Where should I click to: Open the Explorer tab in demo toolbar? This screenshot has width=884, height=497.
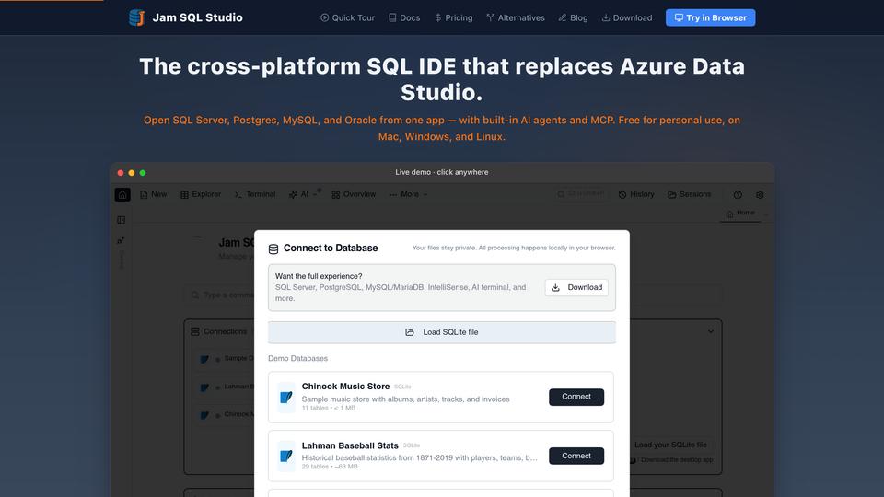(x=201, y=194)
